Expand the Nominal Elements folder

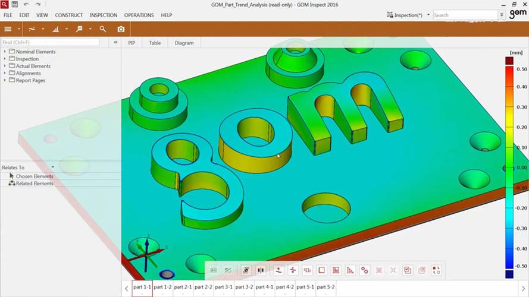point(5,52)
